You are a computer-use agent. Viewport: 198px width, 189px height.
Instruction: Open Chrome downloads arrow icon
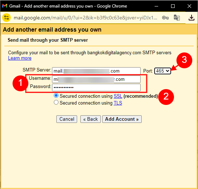[x=192, y=18]
